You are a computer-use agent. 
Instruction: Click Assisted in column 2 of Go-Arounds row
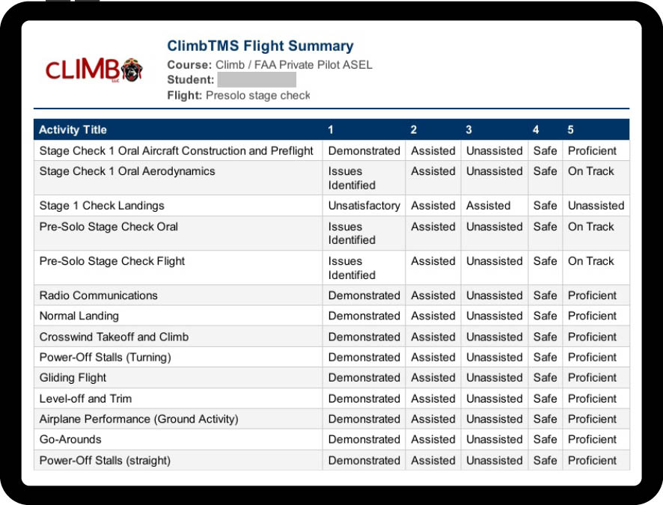coord(433,439)
